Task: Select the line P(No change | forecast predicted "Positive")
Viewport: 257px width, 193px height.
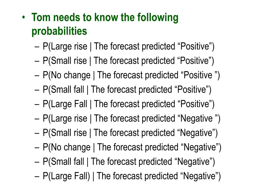Action: [x=131, y=75]
